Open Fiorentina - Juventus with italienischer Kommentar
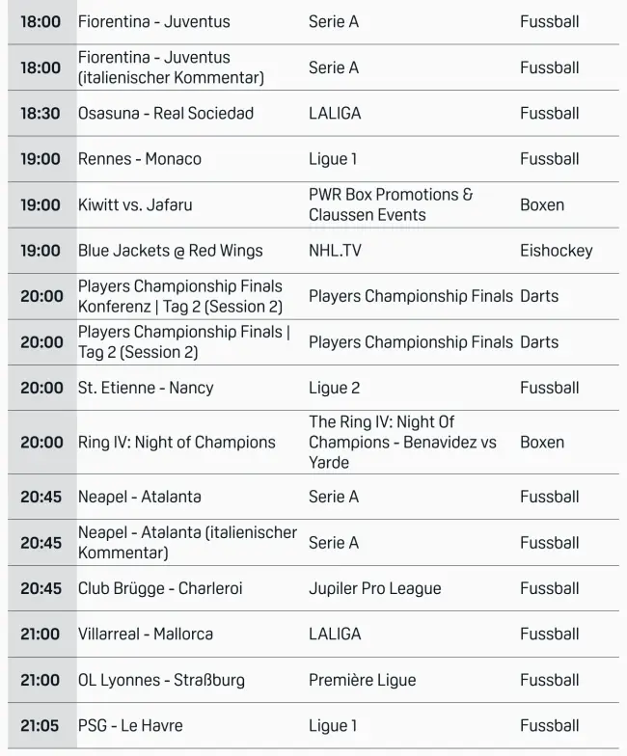Screen dimensions: 627x756 click(171, 67)
